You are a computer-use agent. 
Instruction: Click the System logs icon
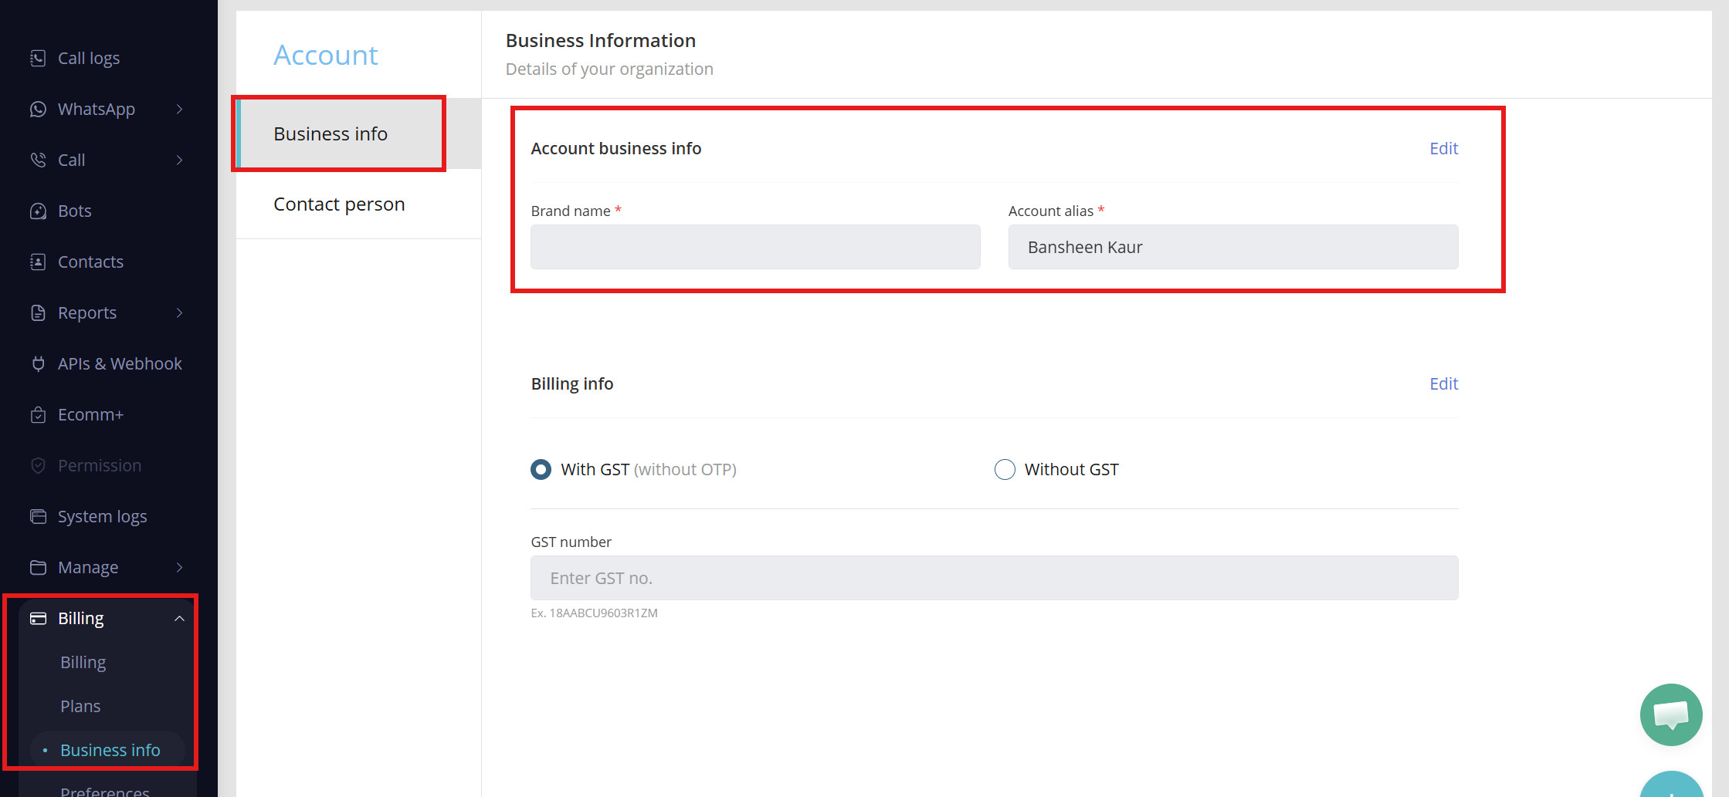(x=38, y=516)
